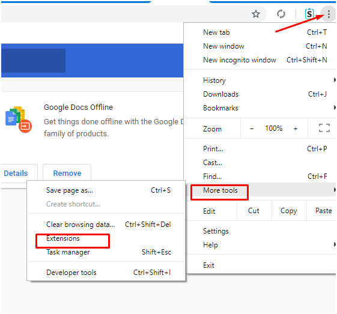Viewport: 337px width, 314px height.
Task: Expand the Bookmarks submenu
Action: pyautogui.click(x=260, y=108)
